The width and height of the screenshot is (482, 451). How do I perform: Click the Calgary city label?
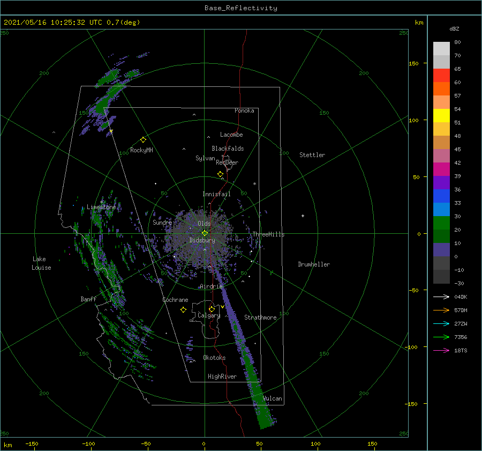[x=209, y=315]
